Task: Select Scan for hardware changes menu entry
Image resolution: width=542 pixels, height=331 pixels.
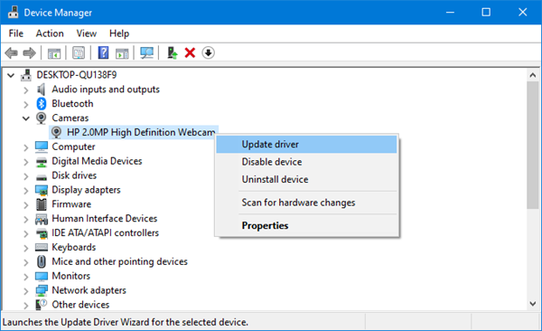Action: point(306,203)
